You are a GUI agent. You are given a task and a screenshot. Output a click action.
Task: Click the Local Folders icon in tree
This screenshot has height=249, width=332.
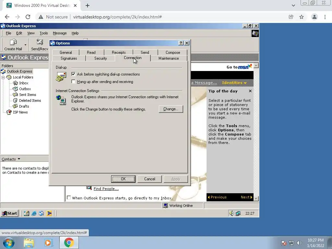pos(9,77)
